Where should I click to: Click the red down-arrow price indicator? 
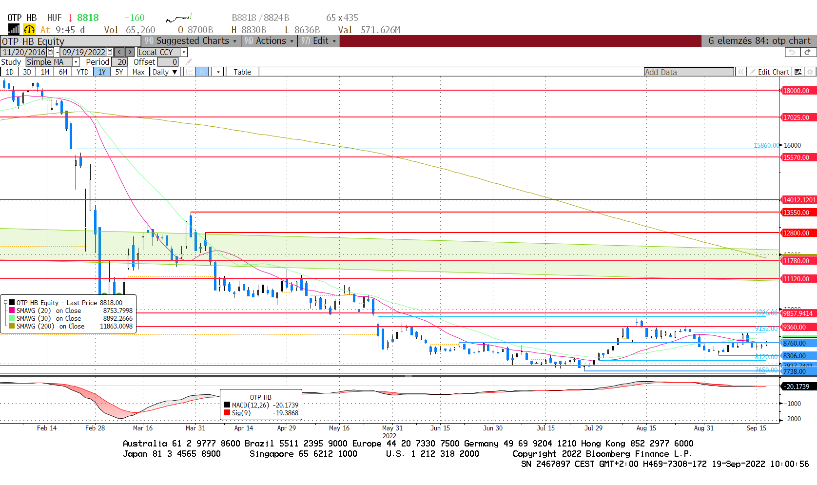[x=71, y=18]
